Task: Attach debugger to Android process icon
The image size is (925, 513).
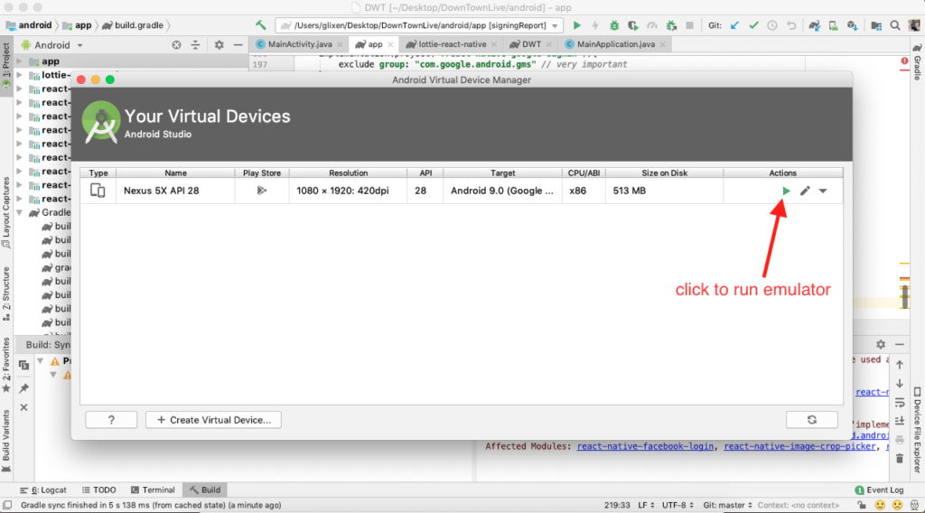Action: click(x=671, y=25)
